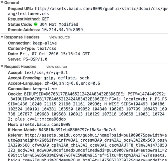Click the Referer header label
The image size is (168, 161).
[16, 135]
